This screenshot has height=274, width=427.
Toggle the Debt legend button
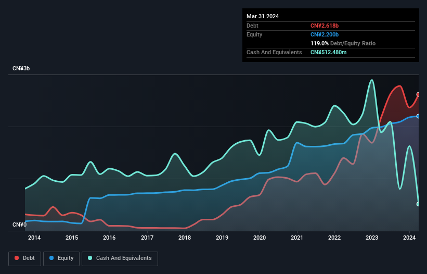click(x=25, y=258)
